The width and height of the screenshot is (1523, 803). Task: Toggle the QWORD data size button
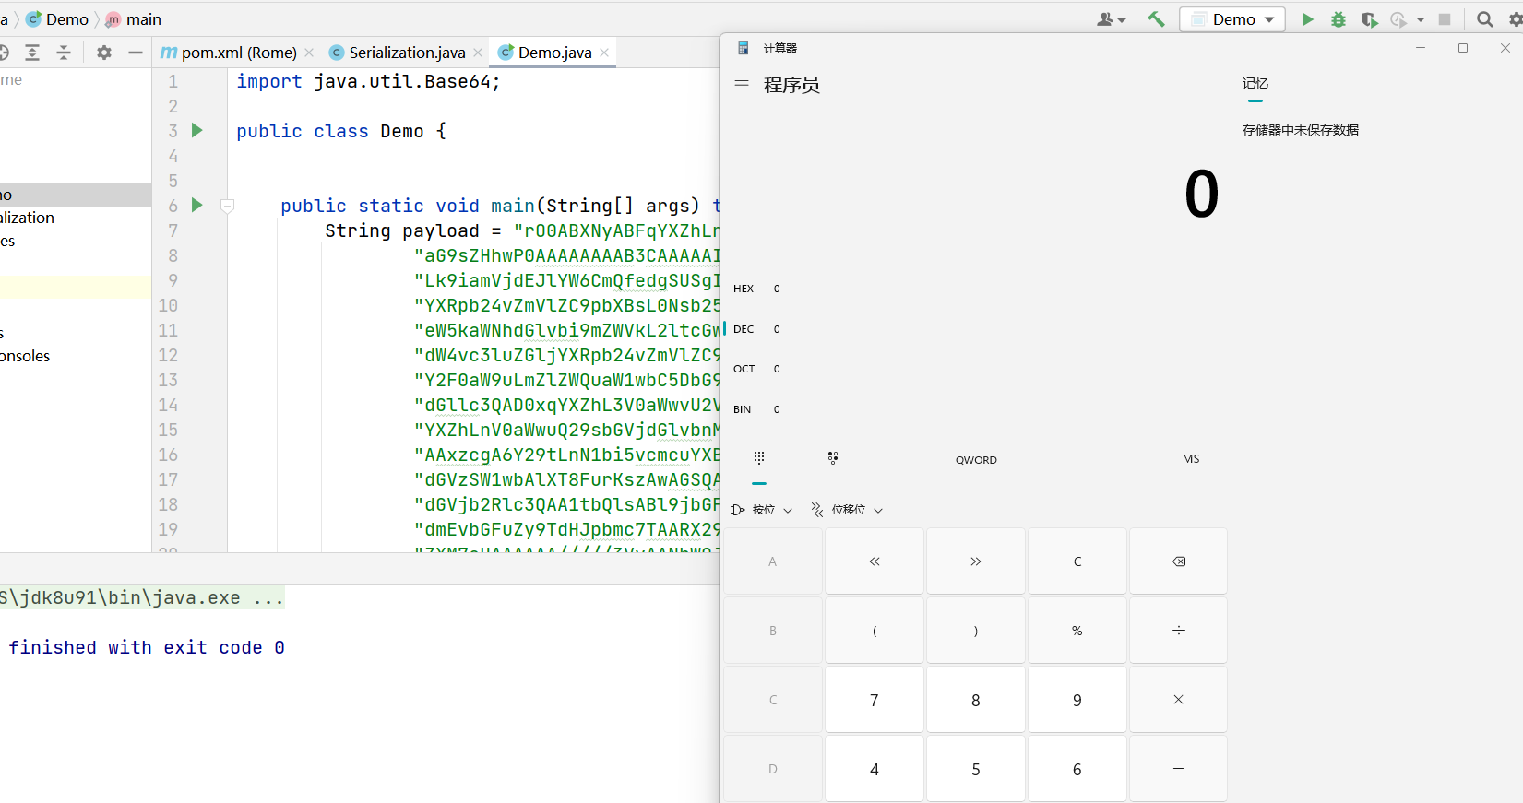click(976, 460)
